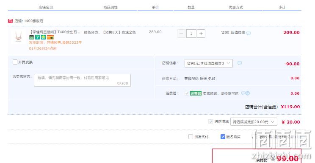Toggle the 运费险 shipping insurance checkbox
The height and width of the screenshot is (163, 315).
coord(187,93)
